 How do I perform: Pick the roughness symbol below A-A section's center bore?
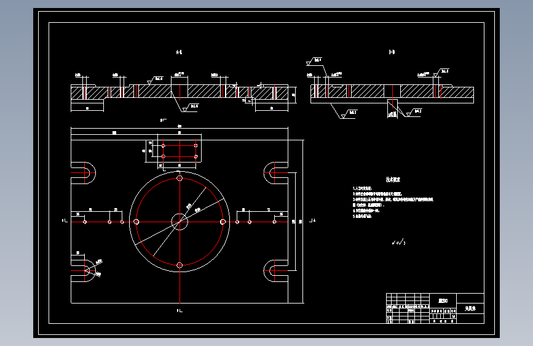191,108
